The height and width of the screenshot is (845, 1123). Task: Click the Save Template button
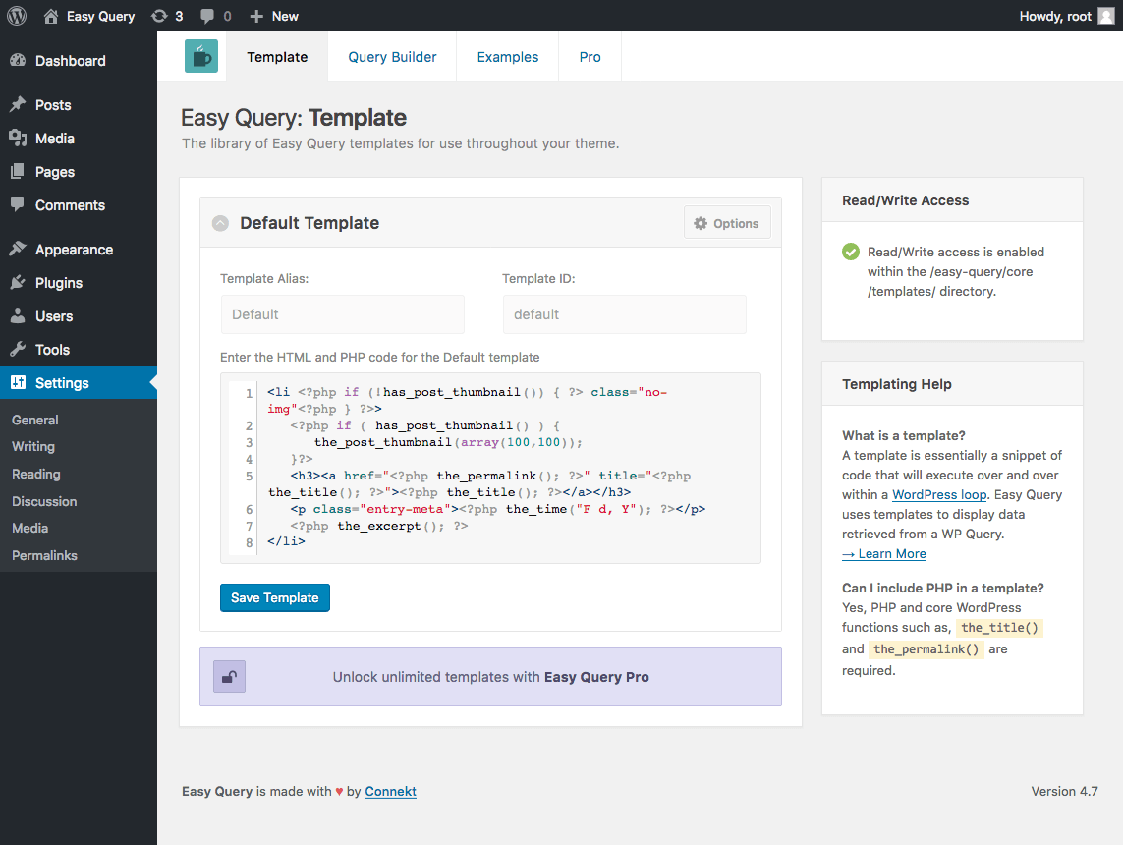pos(275,598)
